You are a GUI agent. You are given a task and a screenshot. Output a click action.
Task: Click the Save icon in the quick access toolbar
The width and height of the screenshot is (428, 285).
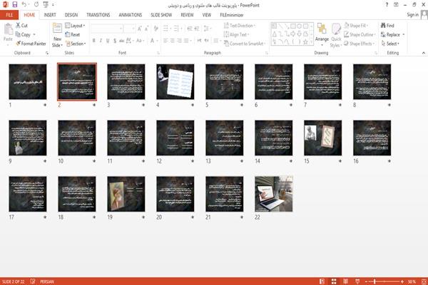15,4
